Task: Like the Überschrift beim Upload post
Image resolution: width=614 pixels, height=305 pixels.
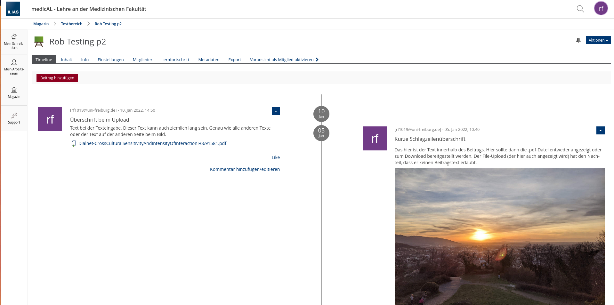Action: point(275,157)
